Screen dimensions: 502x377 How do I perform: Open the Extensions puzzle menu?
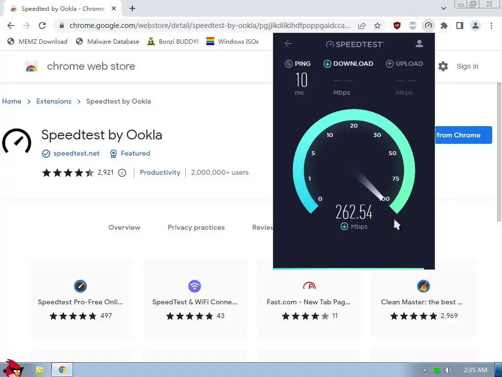click(444, 26)
